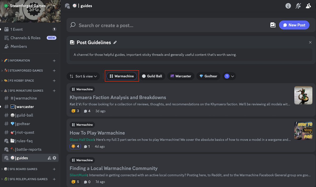The width and height of the screenshot is (316, 187).
Task: Open the Channels & Roles item
Action: pyautogui.click(x=25, y=38)
